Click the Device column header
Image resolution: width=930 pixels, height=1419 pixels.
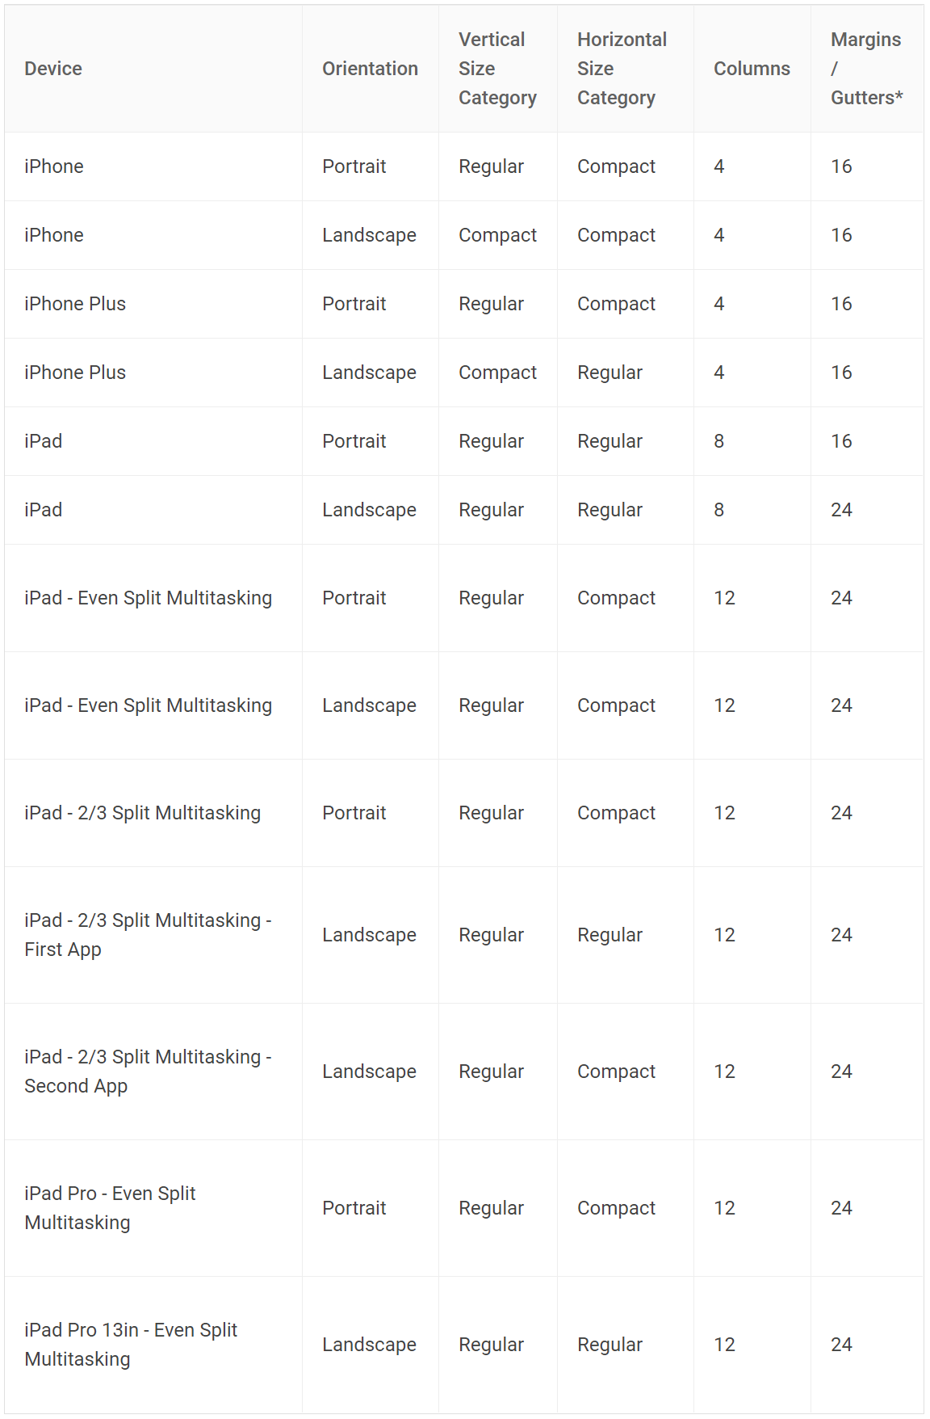[53, 69]
